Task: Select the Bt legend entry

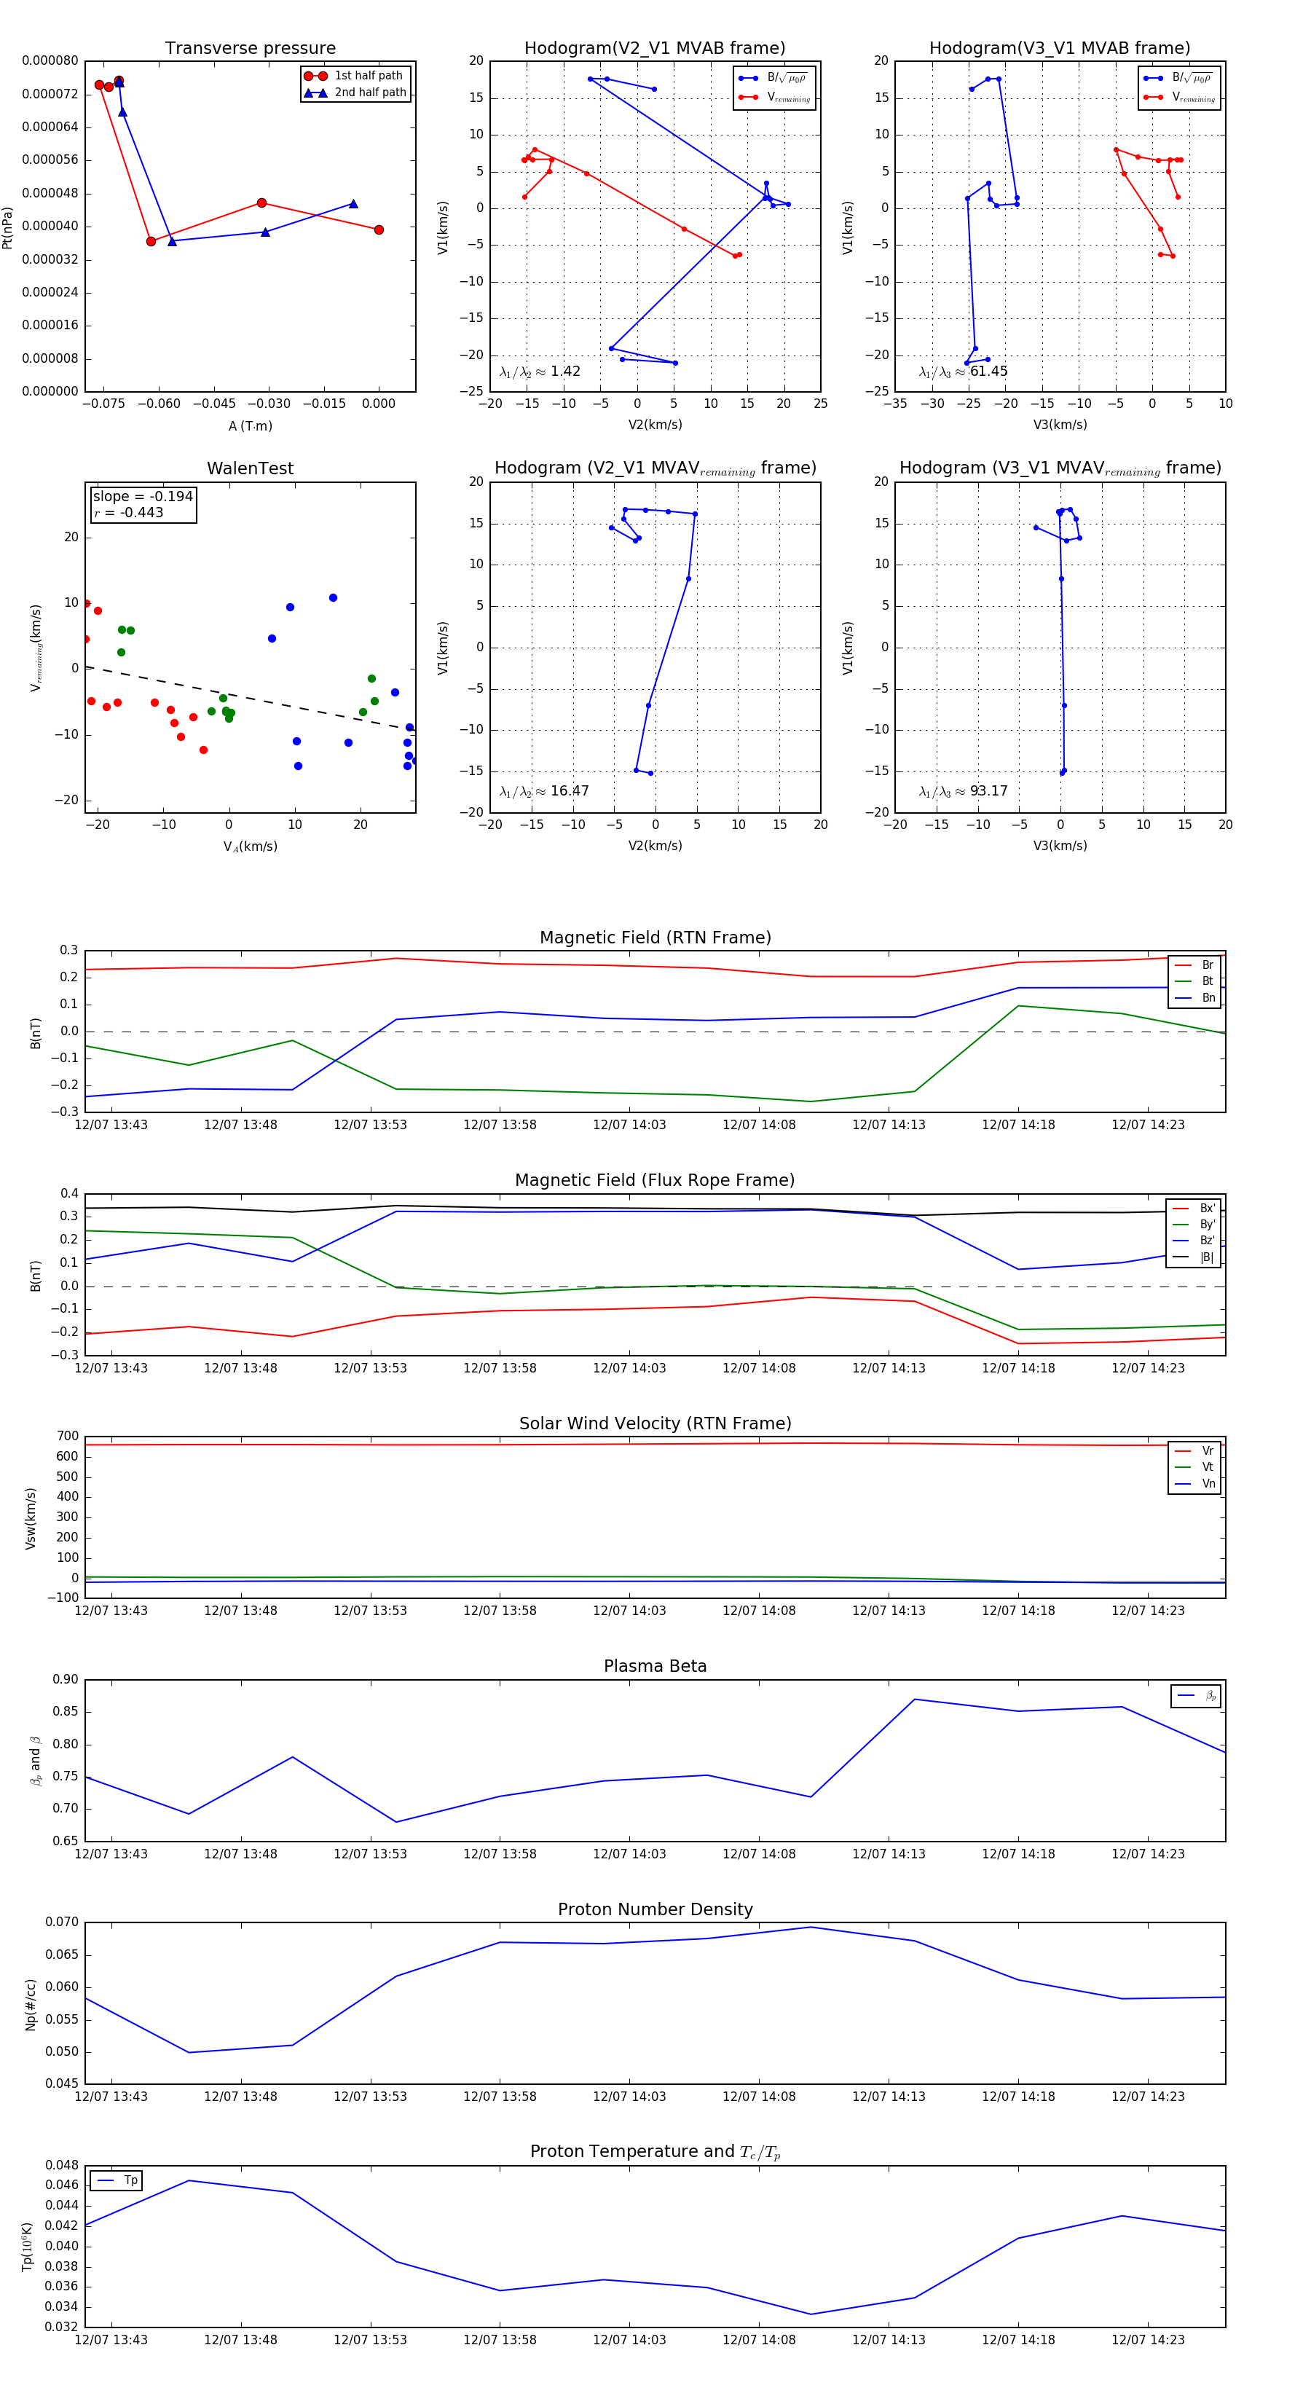Action: pyautogui.click(x=1194, y=981)
